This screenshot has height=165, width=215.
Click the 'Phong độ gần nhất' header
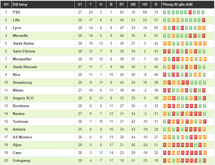tap(178, 5)
